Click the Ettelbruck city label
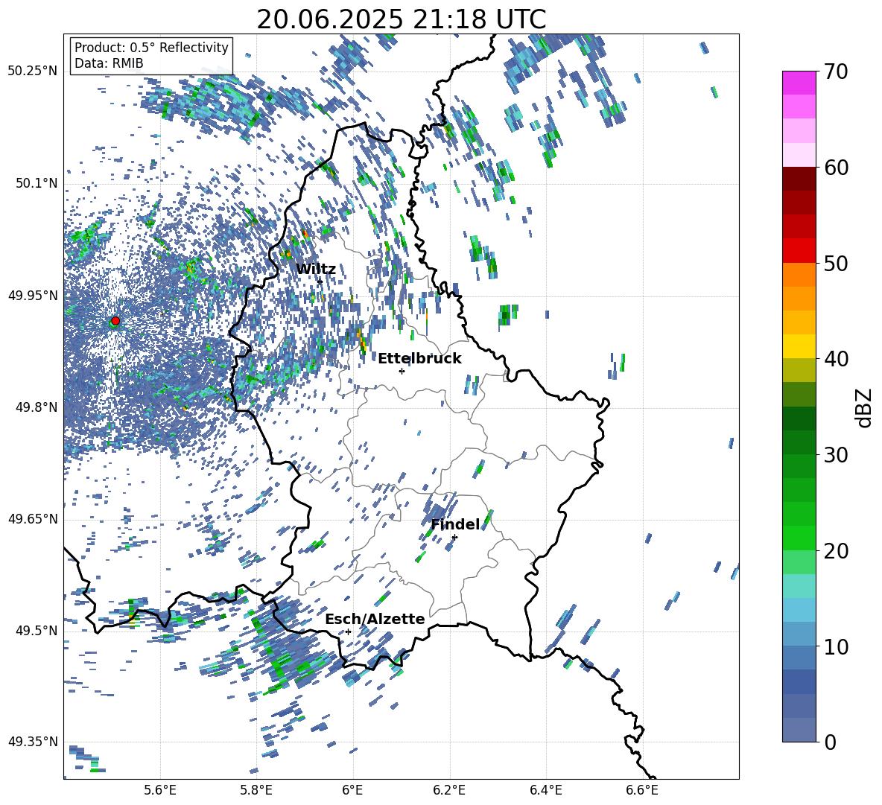This screenshot has height=805, width=882. [x=419, y=359]
